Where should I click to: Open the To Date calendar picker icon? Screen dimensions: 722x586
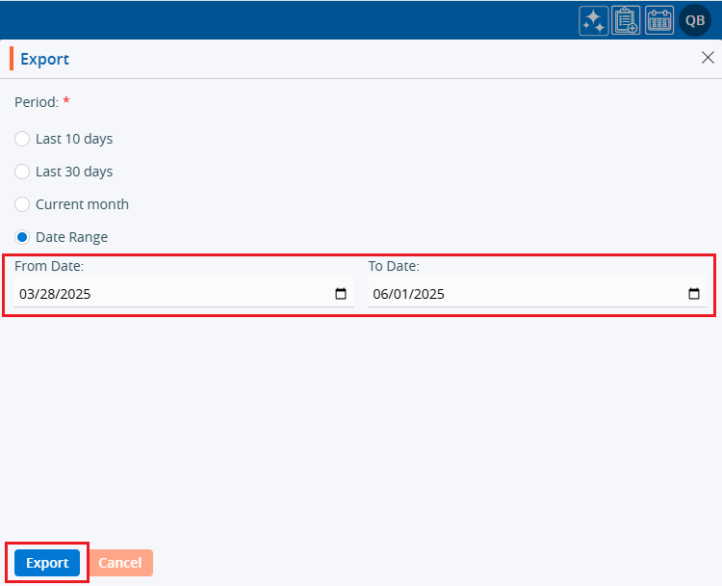(x=694, y=294)
